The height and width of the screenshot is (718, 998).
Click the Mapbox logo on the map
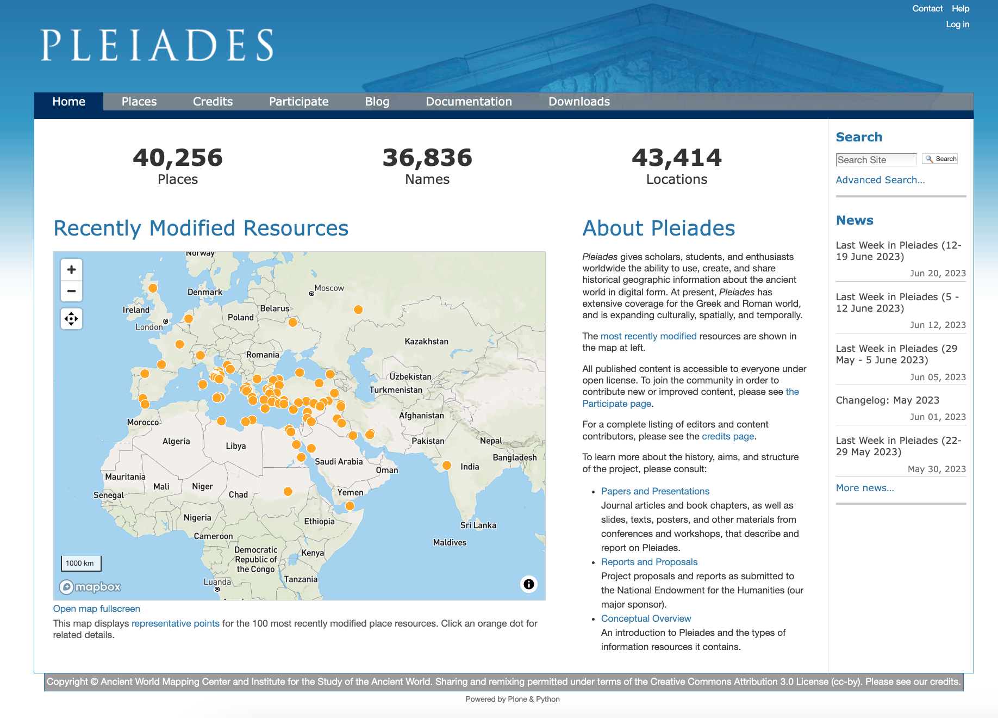pos(90,587)
